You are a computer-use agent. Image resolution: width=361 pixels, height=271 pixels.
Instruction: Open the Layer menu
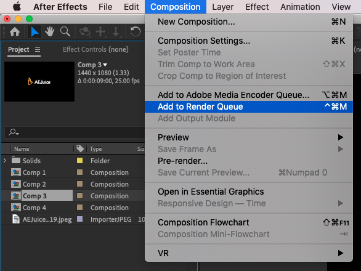pyautogui.click(x=222, y=7)
